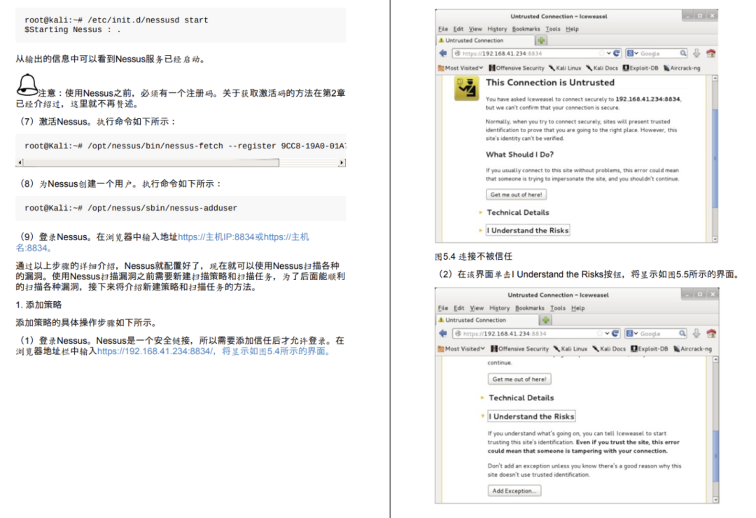756x518 pixels.
Task: Click search magnifier in upper Iceweasel search box
Action: click(683, 53)
